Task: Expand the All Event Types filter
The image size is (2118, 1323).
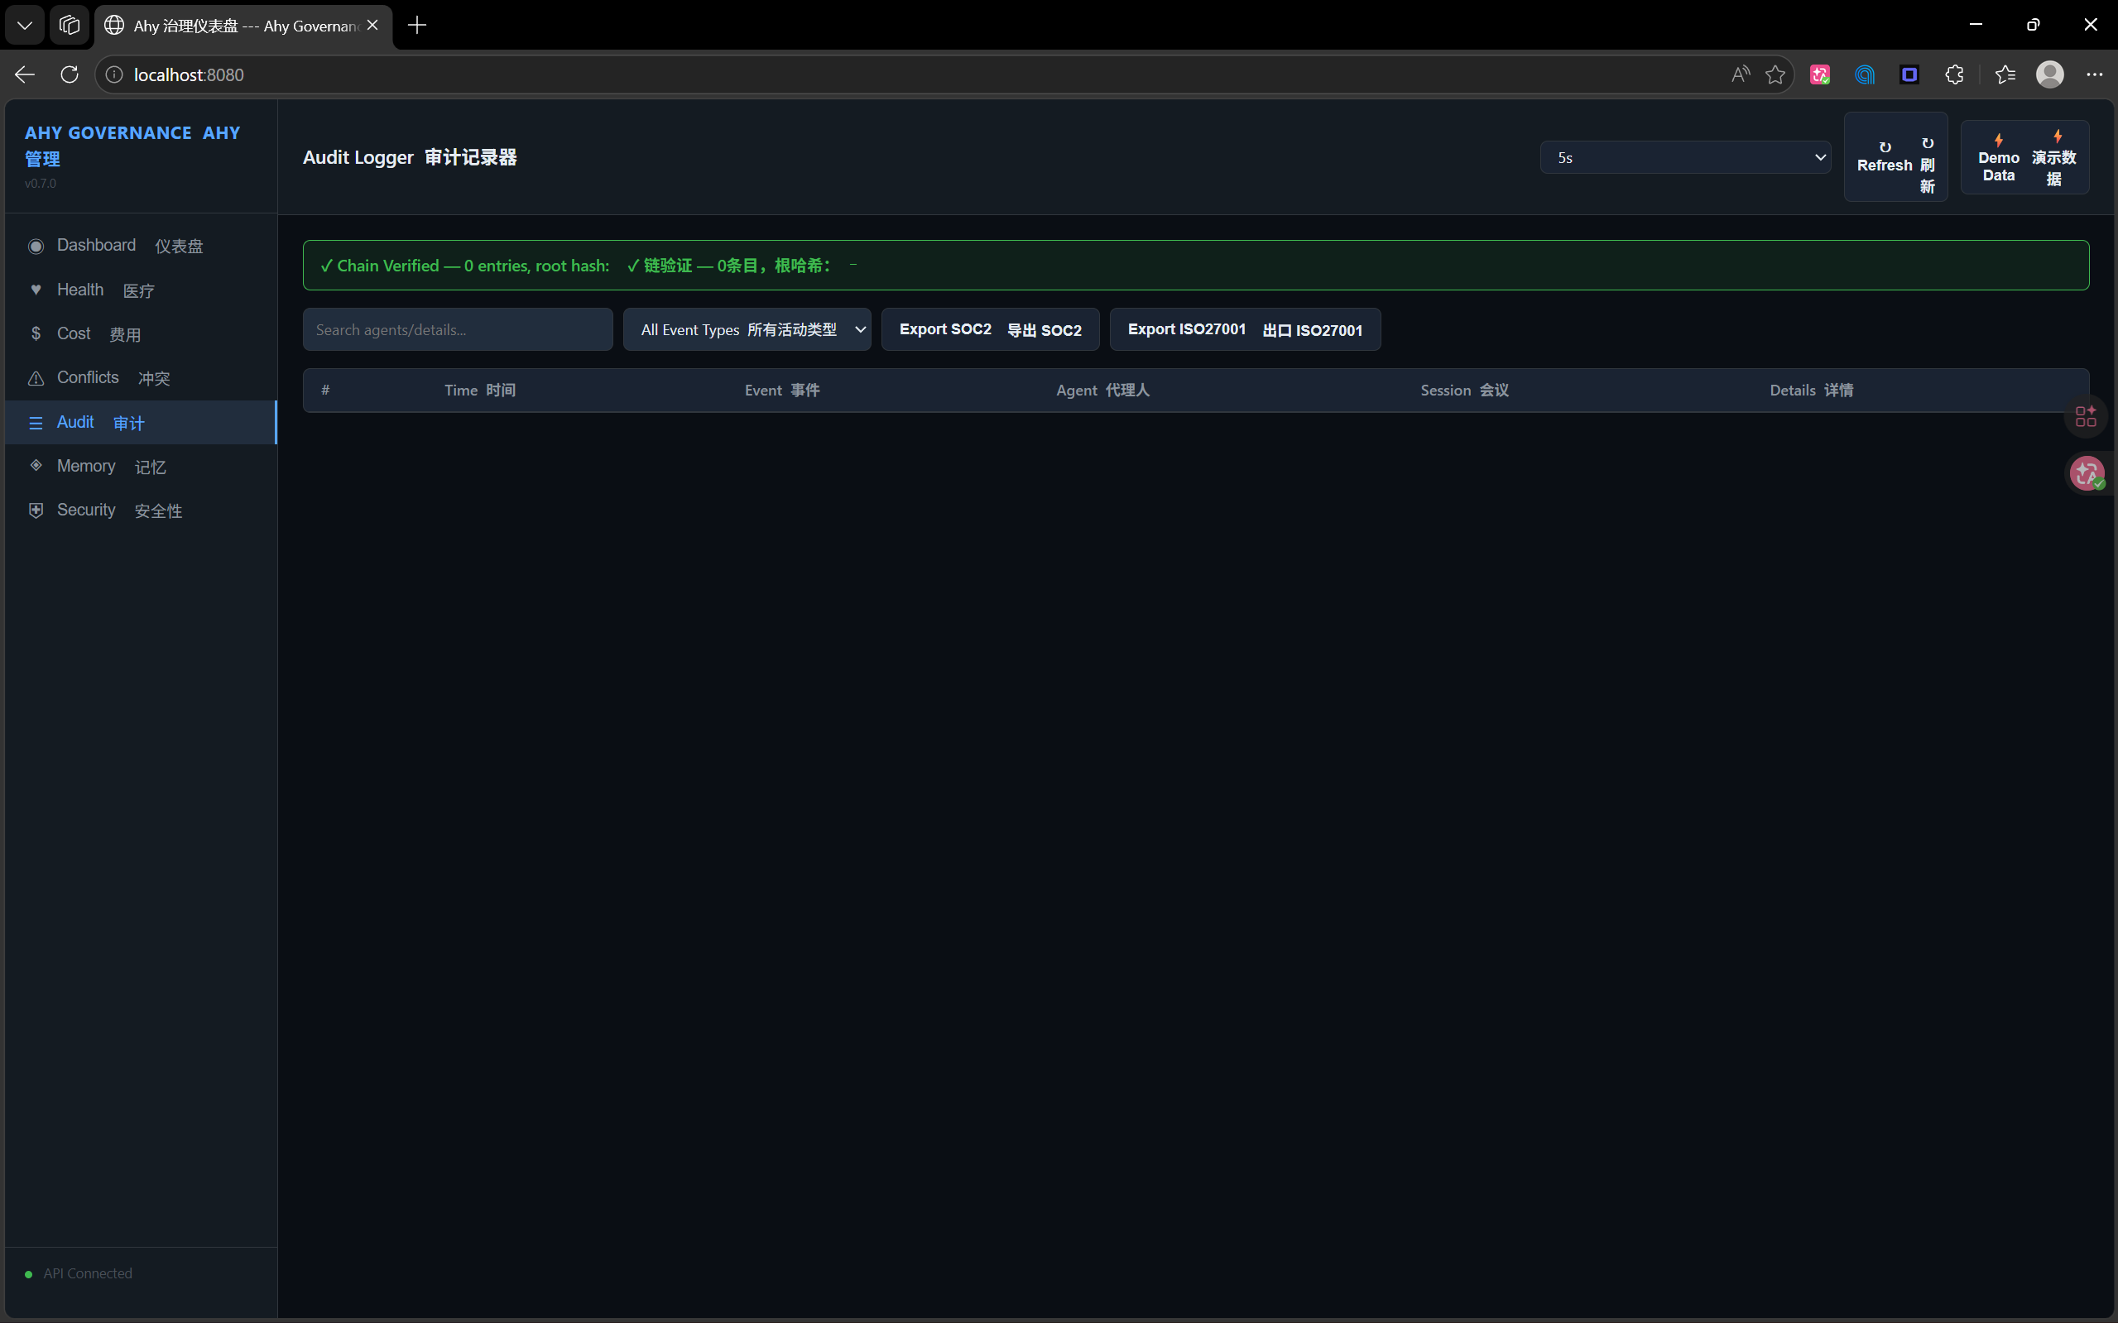Action: 747,330
